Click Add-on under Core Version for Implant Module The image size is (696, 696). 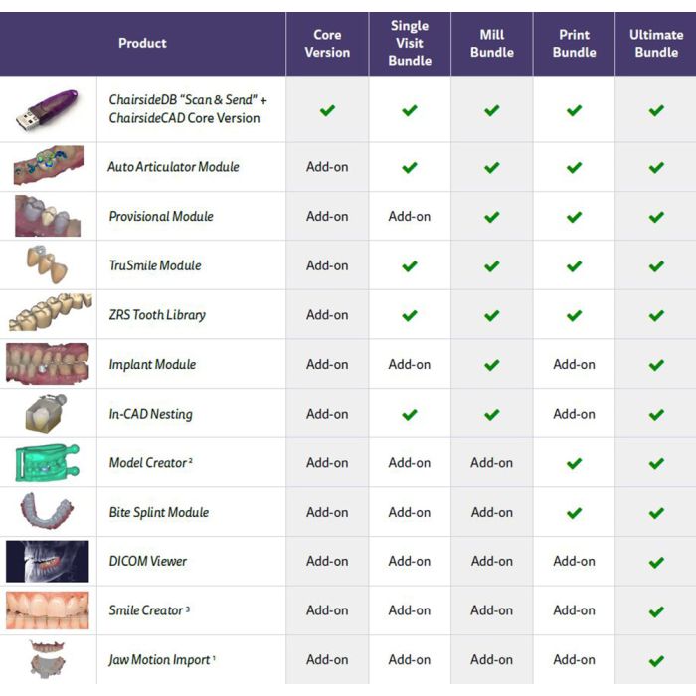tap(327, 365)
